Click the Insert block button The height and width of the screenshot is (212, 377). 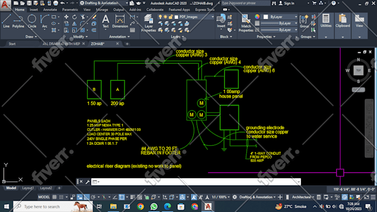point(221,21)
